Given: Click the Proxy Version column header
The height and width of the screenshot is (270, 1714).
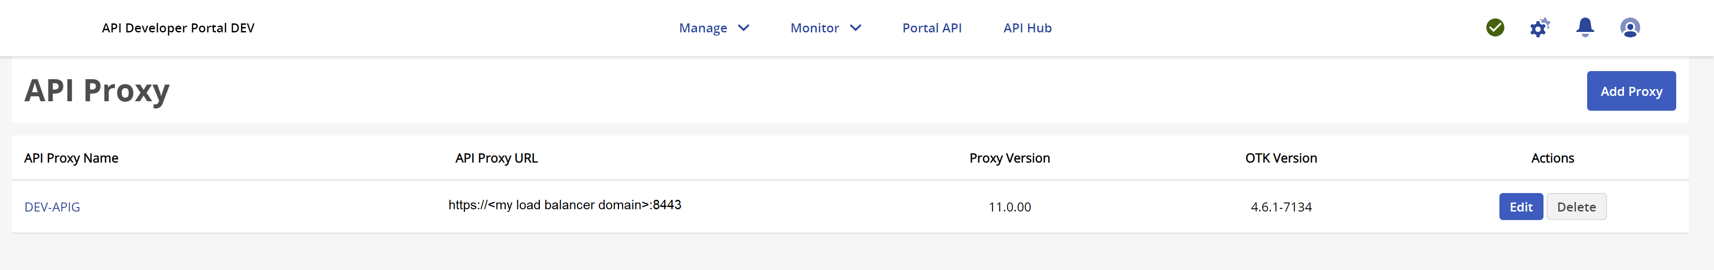Looking at the screenshot, I should pyautogui.click(x=1010, y=158).
